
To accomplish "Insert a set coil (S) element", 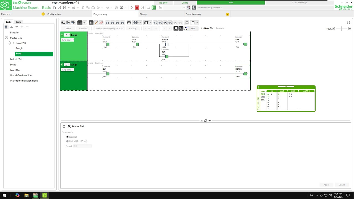I will tap(165, 23).
